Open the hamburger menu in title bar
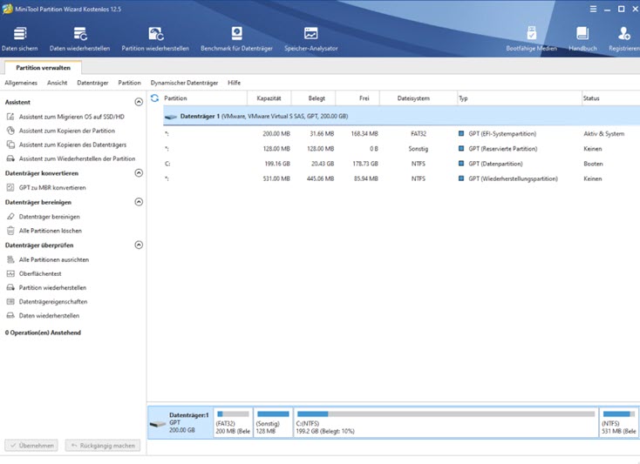The image size is (640, 464). click(593, 9)
